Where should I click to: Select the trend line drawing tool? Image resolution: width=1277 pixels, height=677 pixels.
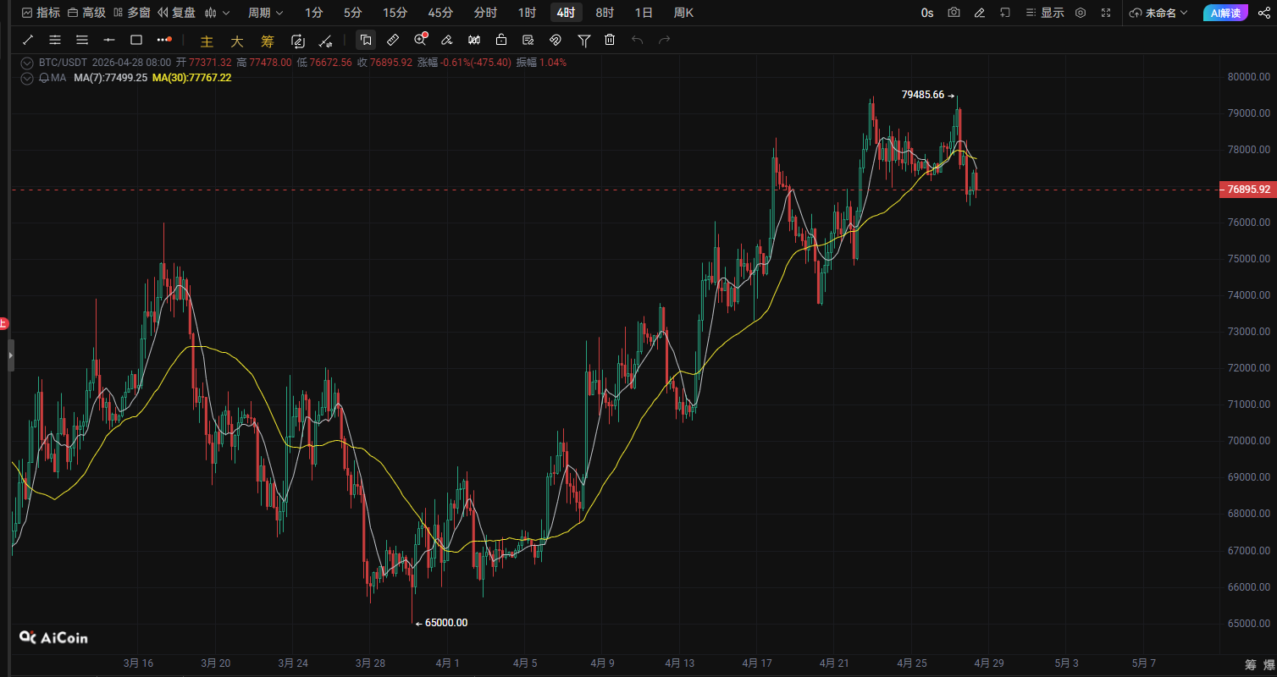click(28, 40)
